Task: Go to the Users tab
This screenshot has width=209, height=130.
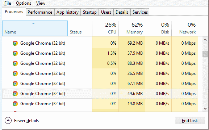Action: click(106, 12)
